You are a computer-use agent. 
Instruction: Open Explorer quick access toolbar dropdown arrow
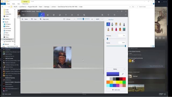pos(9,2)
